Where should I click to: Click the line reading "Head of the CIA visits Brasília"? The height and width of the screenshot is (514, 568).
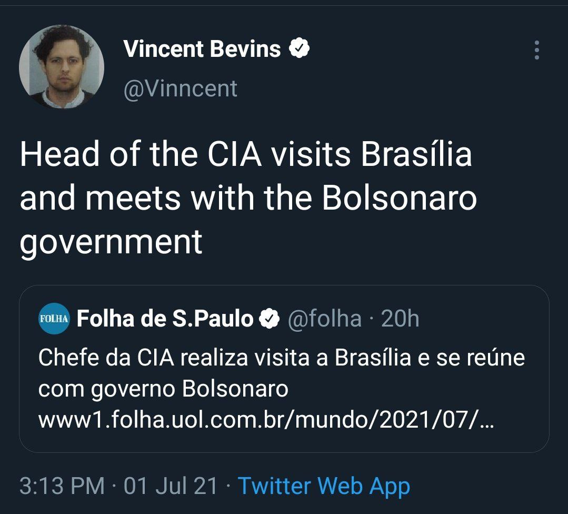pos(246,156)
